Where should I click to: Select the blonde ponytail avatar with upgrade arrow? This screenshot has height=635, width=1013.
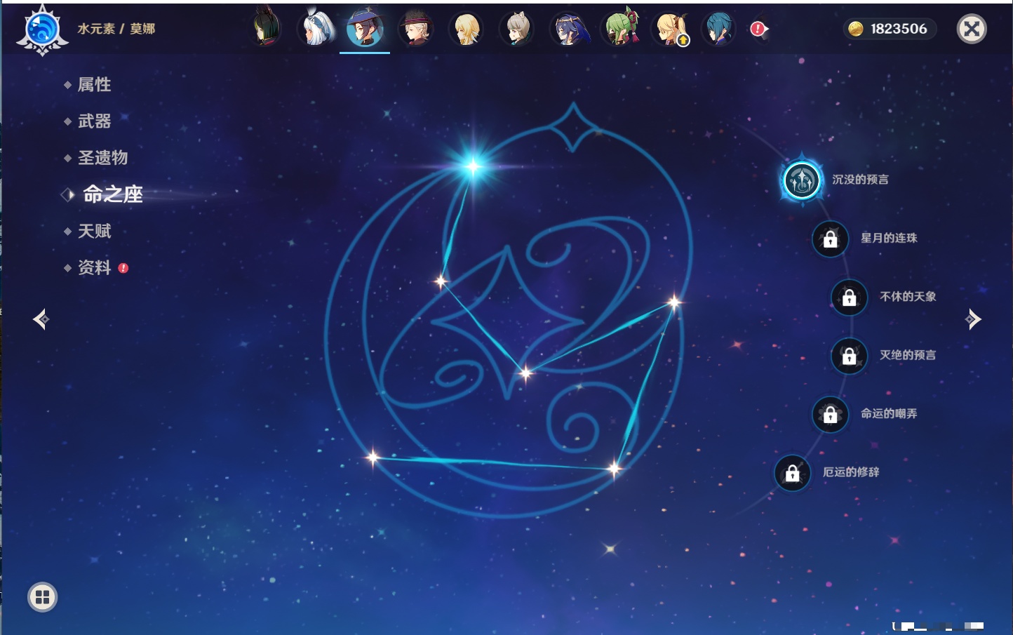coord(671,29)
